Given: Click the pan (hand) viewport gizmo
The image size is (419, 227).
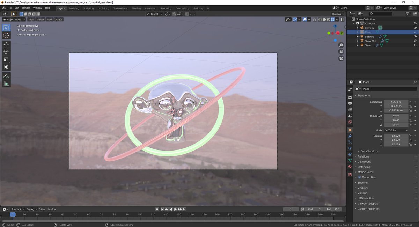Looking at the screenshot, I should click(x=341, y=52).
